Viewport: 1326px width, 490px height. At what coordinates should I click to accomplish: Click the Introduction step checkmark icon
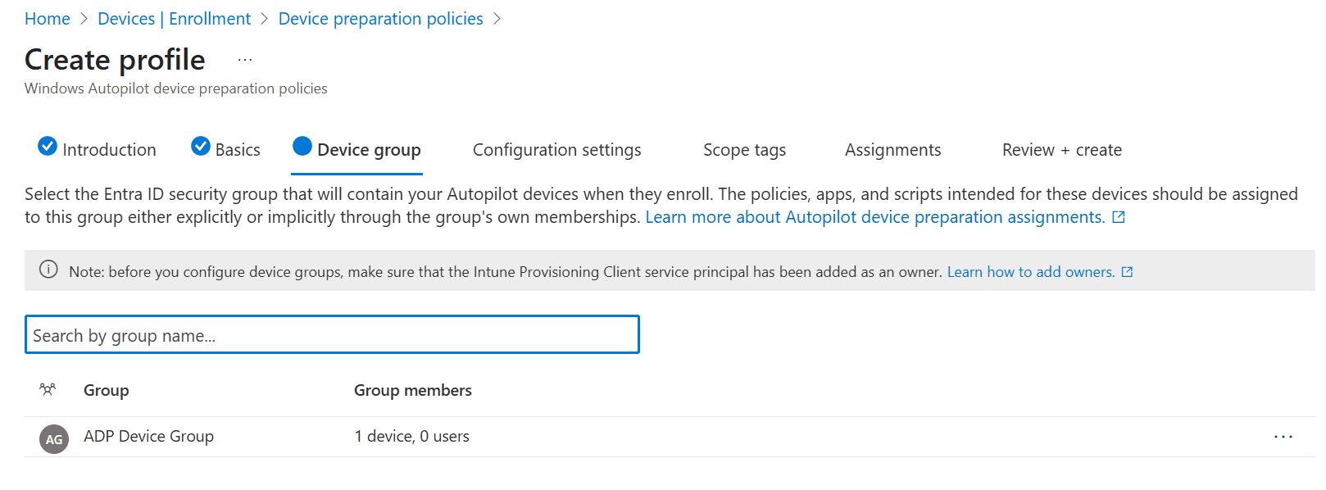48,147
